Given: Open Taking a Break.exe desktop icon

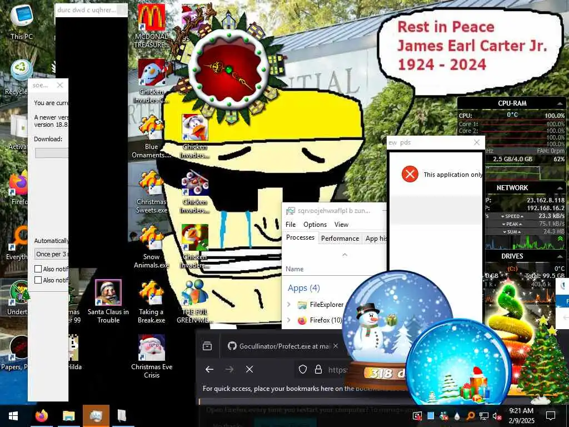Looking at the screenshot, I should 151,302.
